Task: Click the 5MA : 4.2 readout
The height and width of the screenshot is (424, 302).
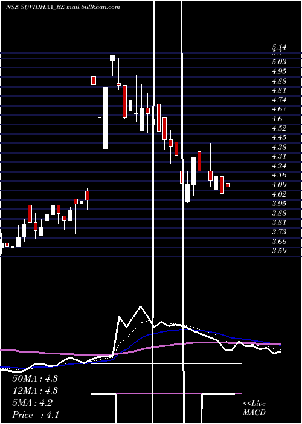Action: tap(33, 403)
